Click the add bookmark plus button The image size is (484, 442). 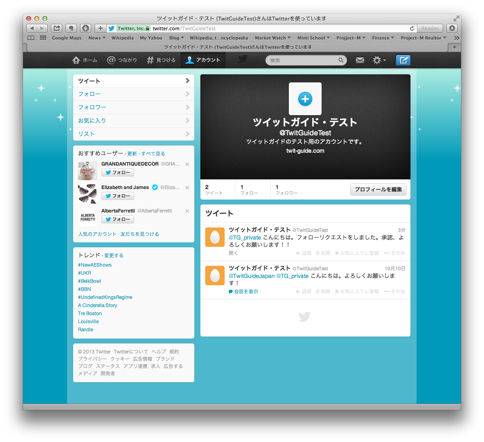click(x=100, y=28)
